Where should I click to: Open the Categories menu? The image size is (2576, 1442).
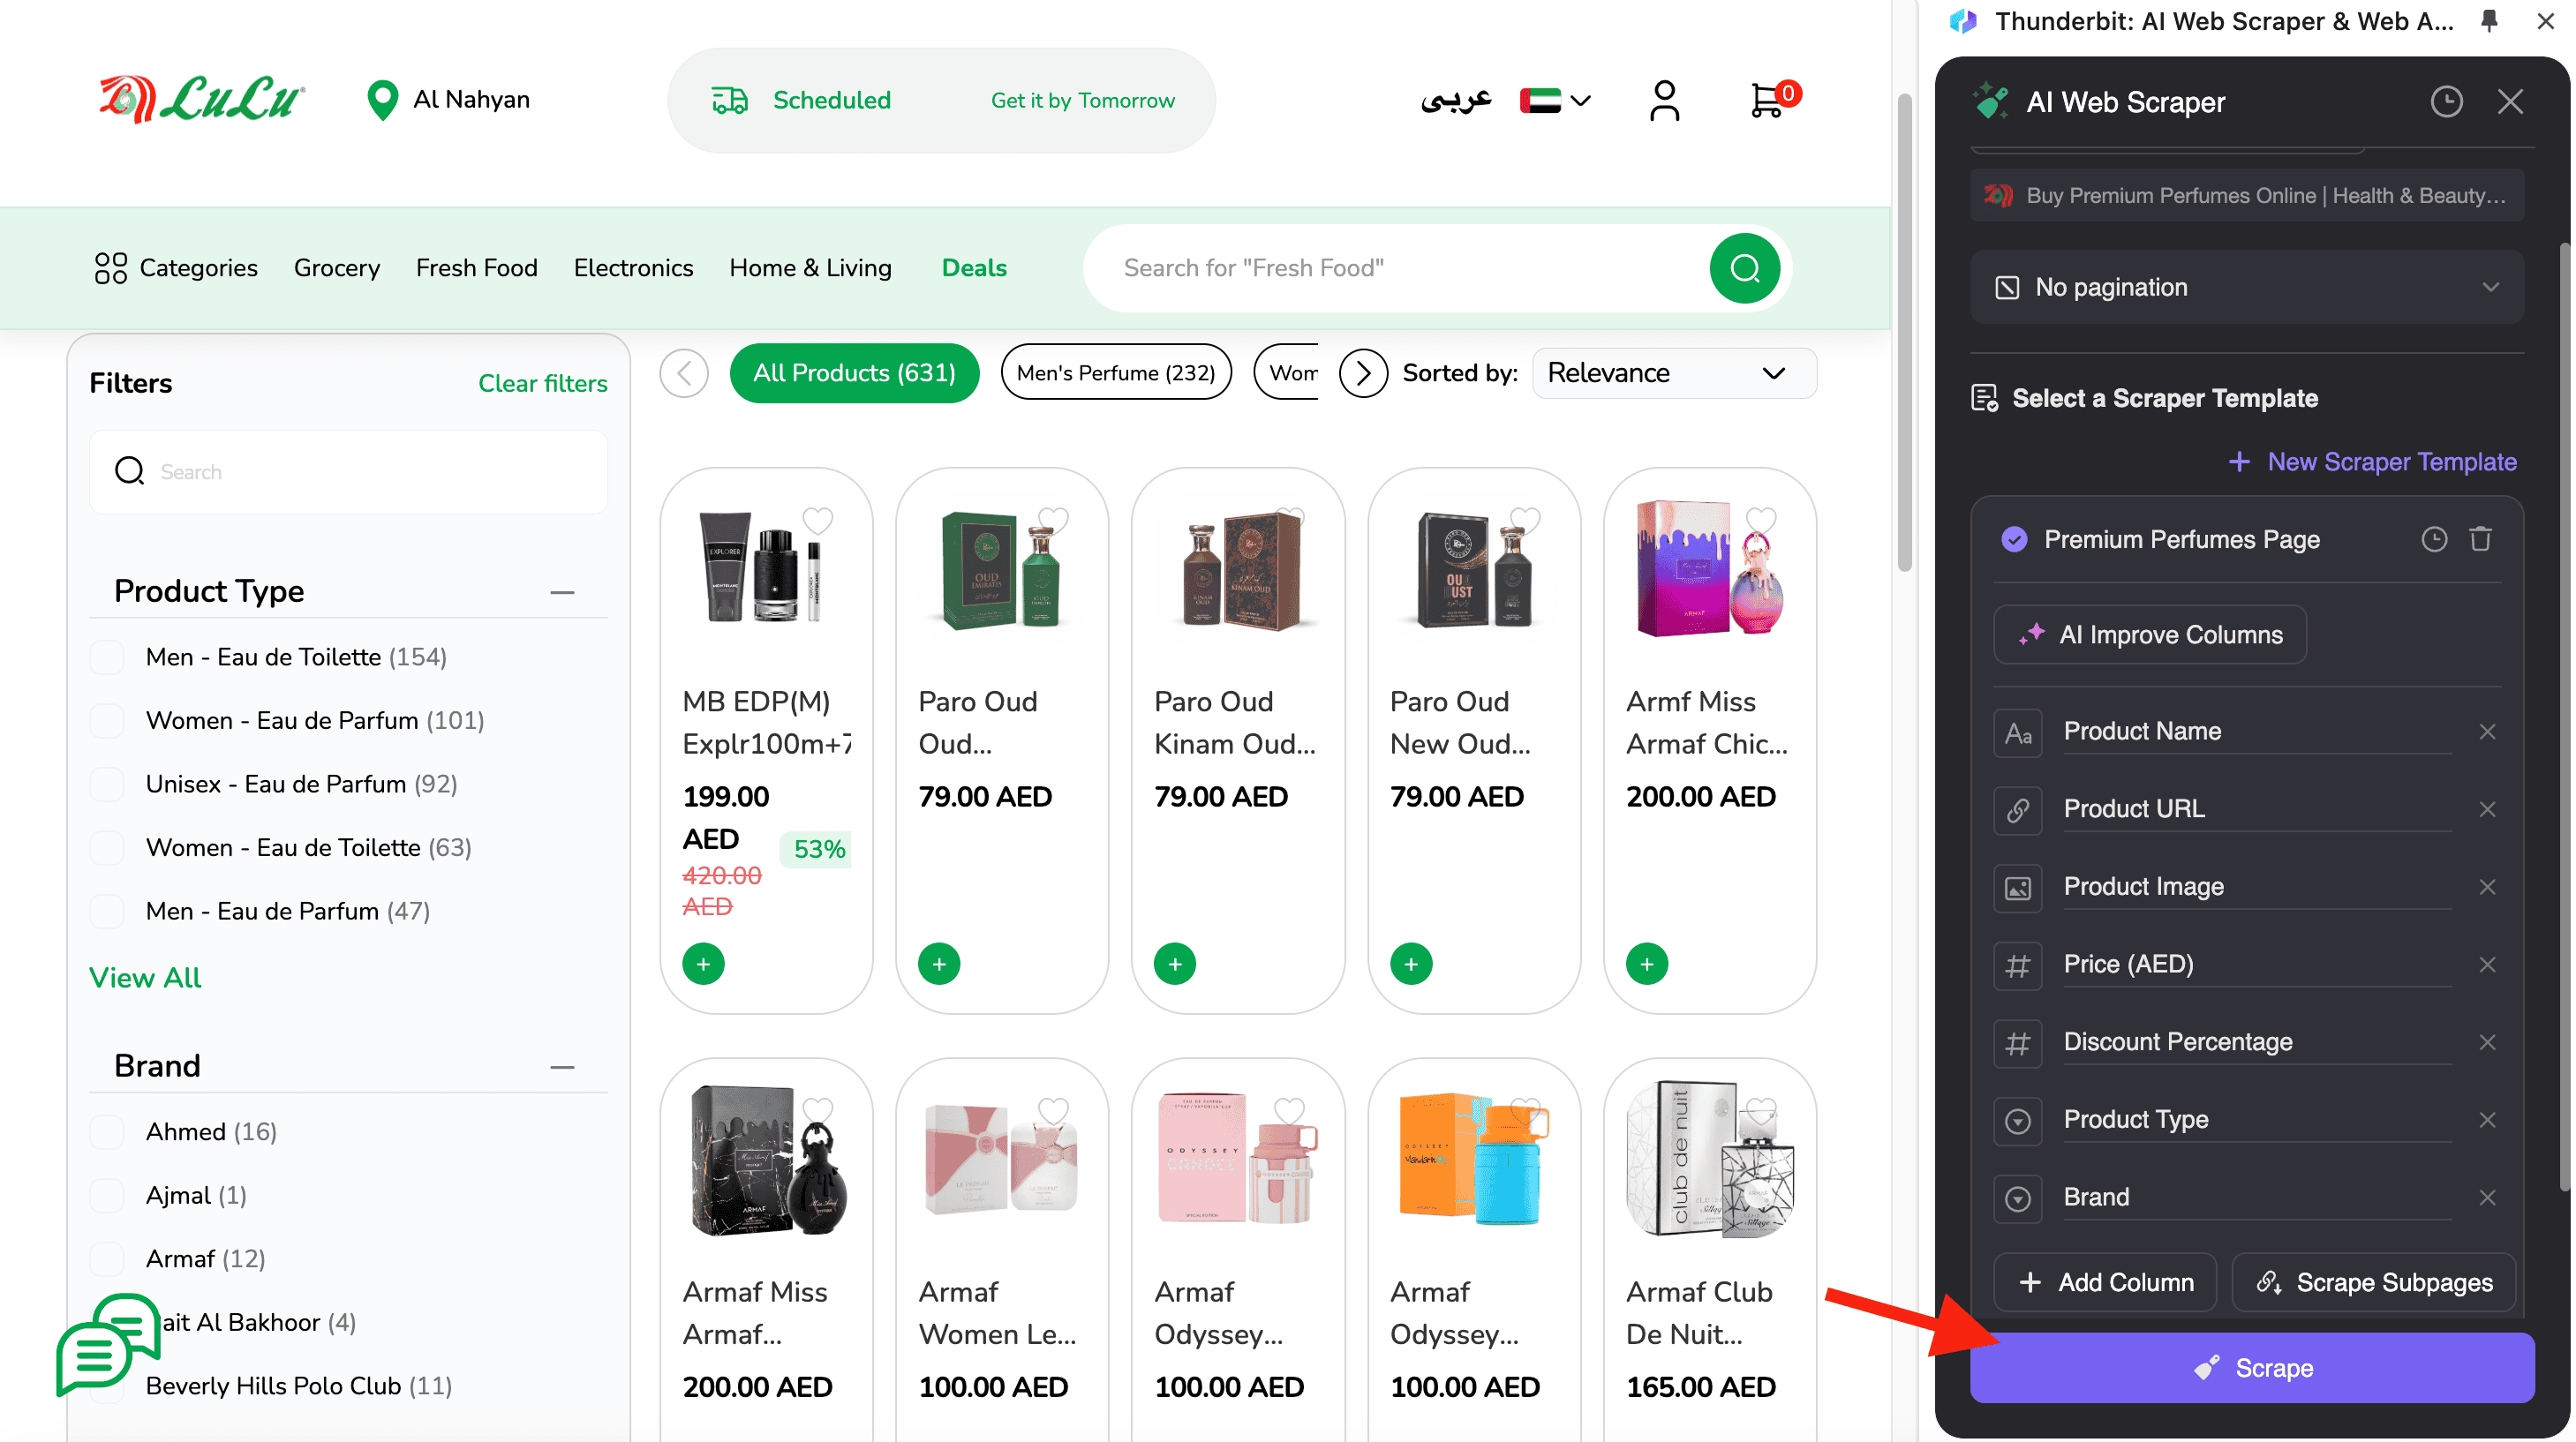click(175, 268)
